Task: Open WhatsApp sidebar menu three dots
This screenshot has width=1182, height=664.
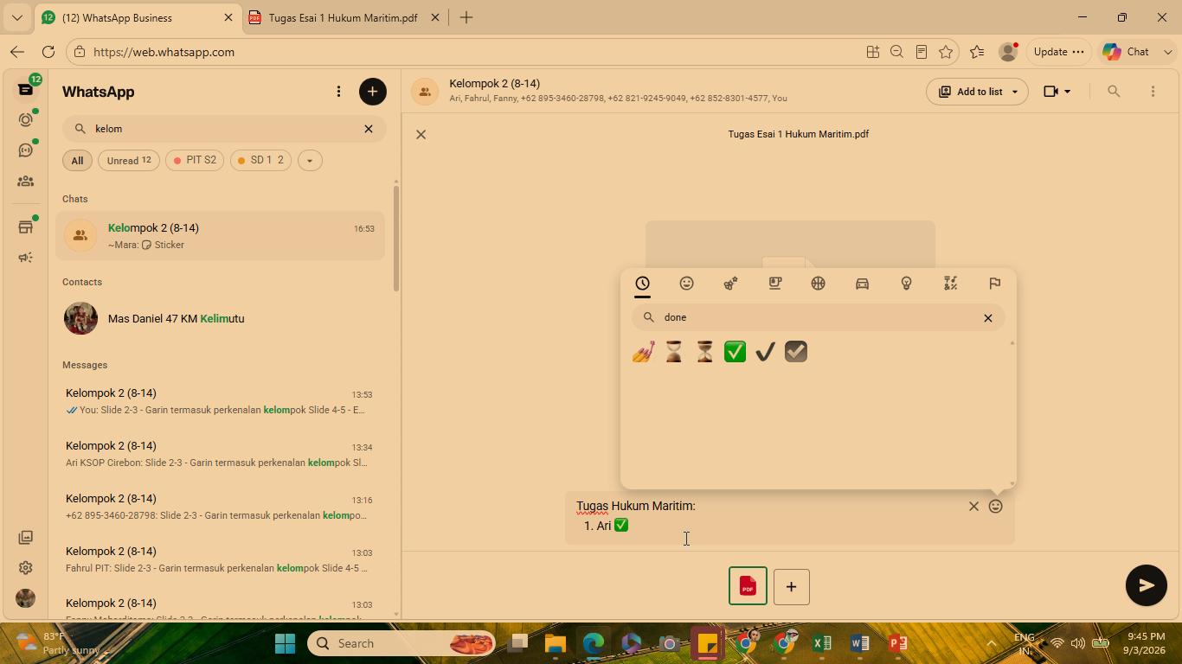Action: [x=338, y=92]
